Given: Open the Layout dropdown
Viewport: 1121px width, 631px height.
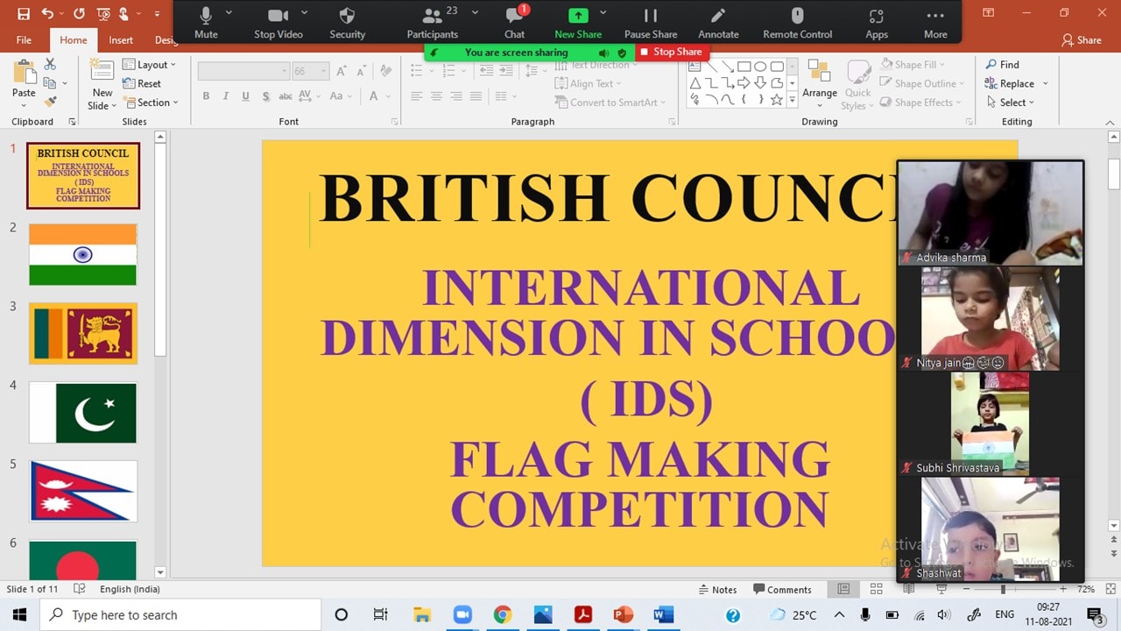Looking at the screenshot, I should (x=149, y=65).
